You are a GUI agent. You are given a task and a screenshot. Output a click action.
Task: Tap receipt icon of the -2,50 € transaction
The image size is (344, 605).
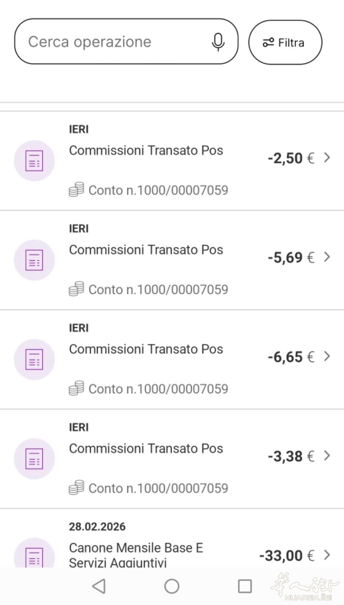coord(34,160)
